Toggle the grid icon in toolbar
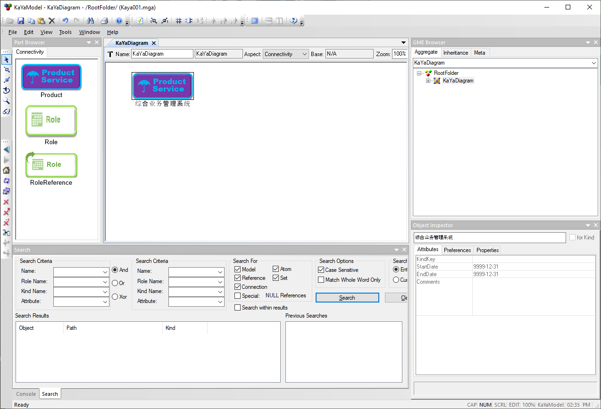 click(178, 21)
